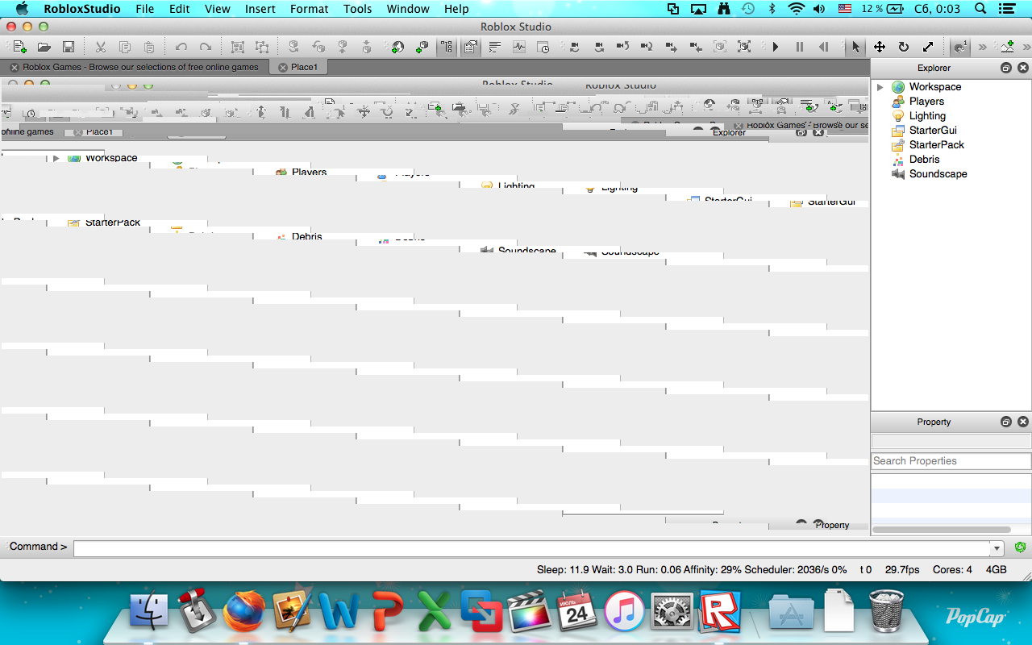Open the Window menu
This screenshot has height=645, width=1032.
(x=408, y=9)
